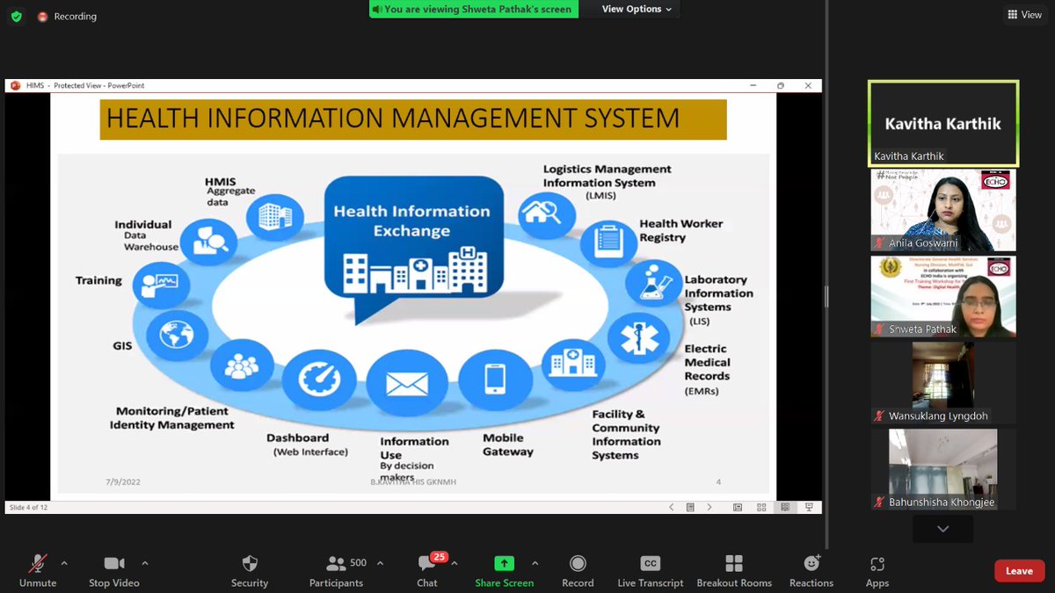Image resolution: width=1055 pixels, height=593 pixels.
Task: Click 'Training' label on slide
Action: [98, 280]
